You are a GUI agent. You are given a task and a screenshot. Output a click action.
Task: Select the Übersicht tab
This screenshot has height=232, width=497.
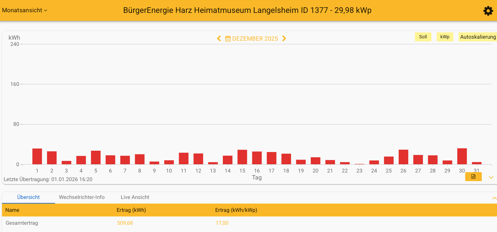point(28,197)
